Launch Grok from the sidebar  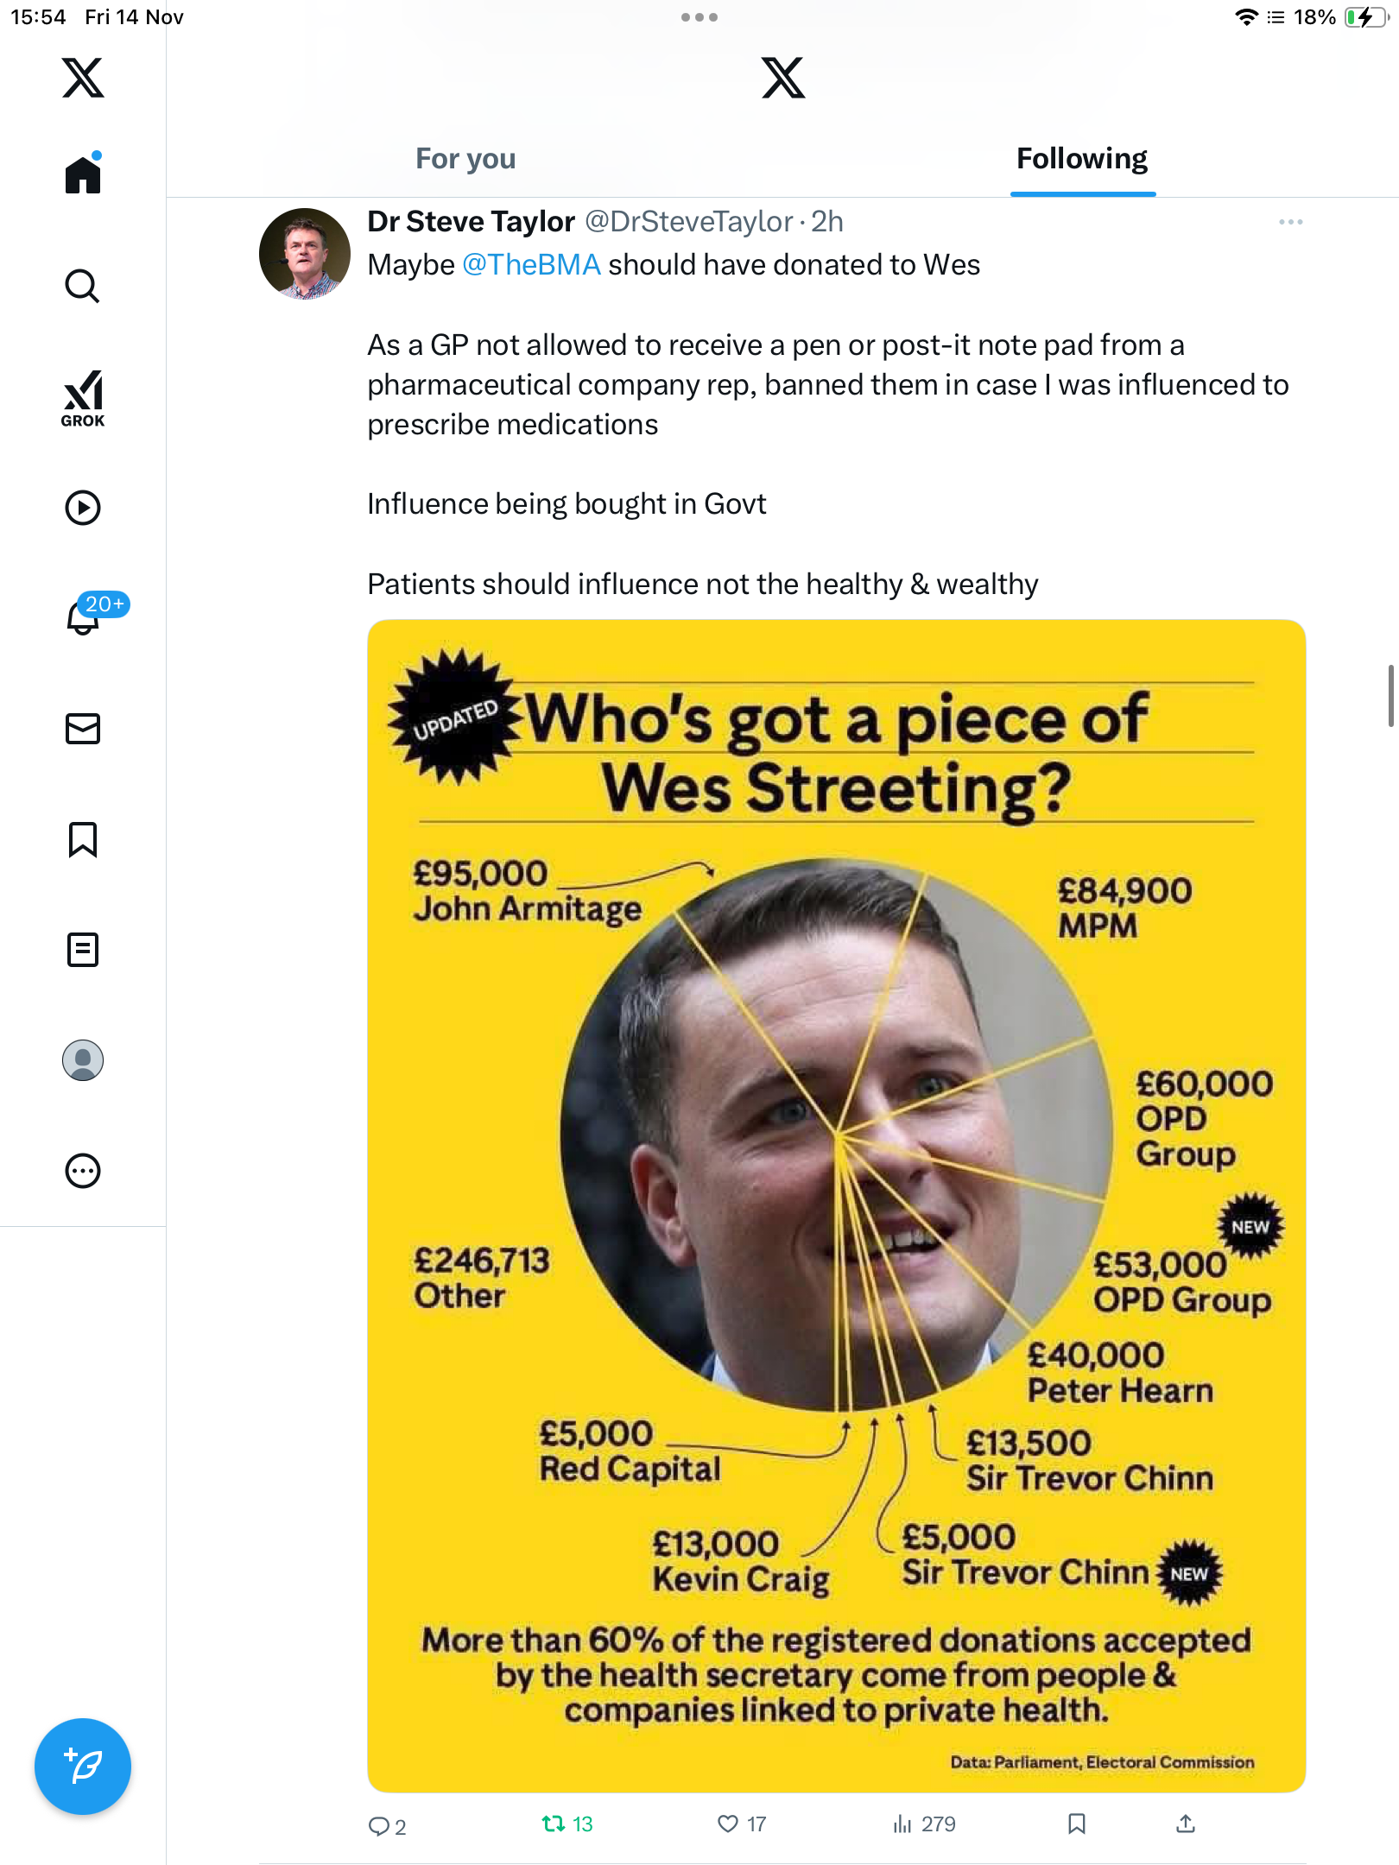click(83, 398)
